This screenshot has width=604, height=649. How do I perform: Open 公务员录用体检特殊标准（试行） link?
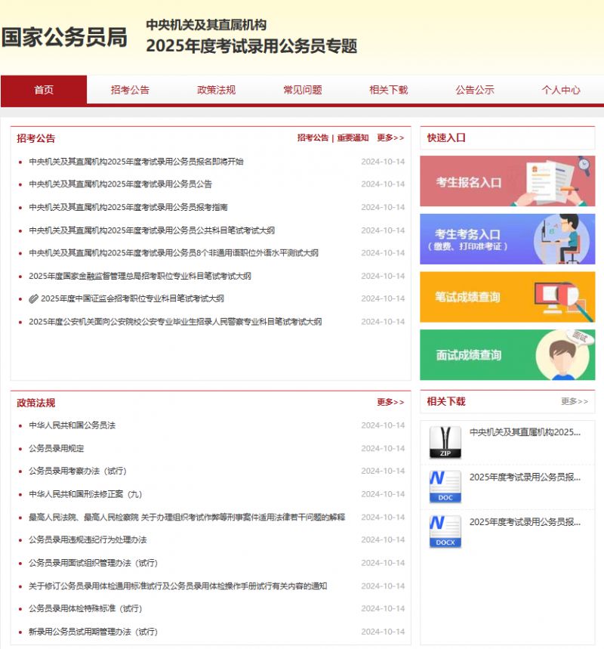(85, 608)
